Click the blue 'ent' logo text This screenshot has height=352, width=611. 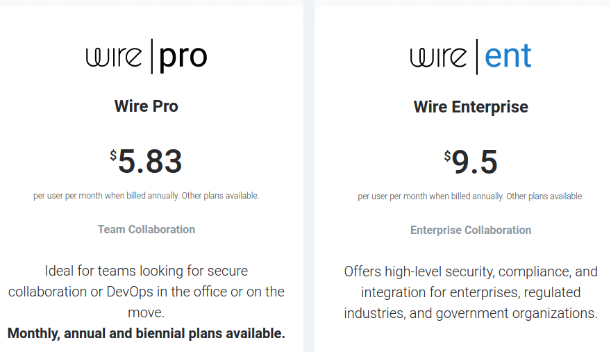(x=508, y=56)
